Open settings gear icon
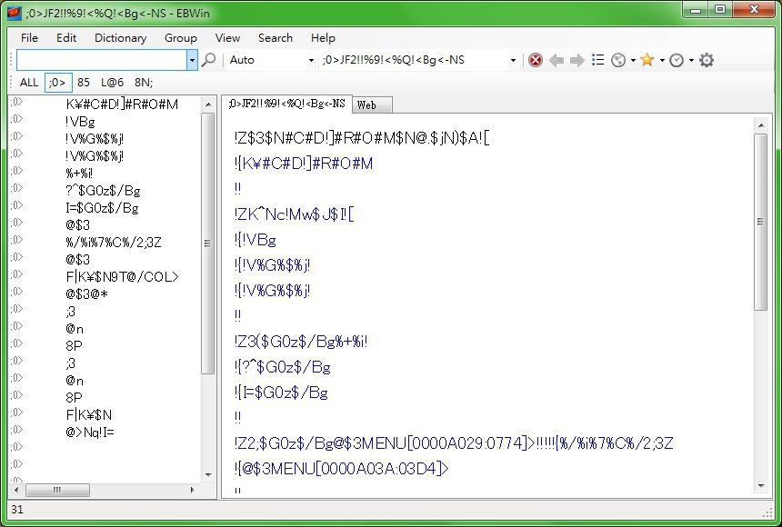 (707, 60)
